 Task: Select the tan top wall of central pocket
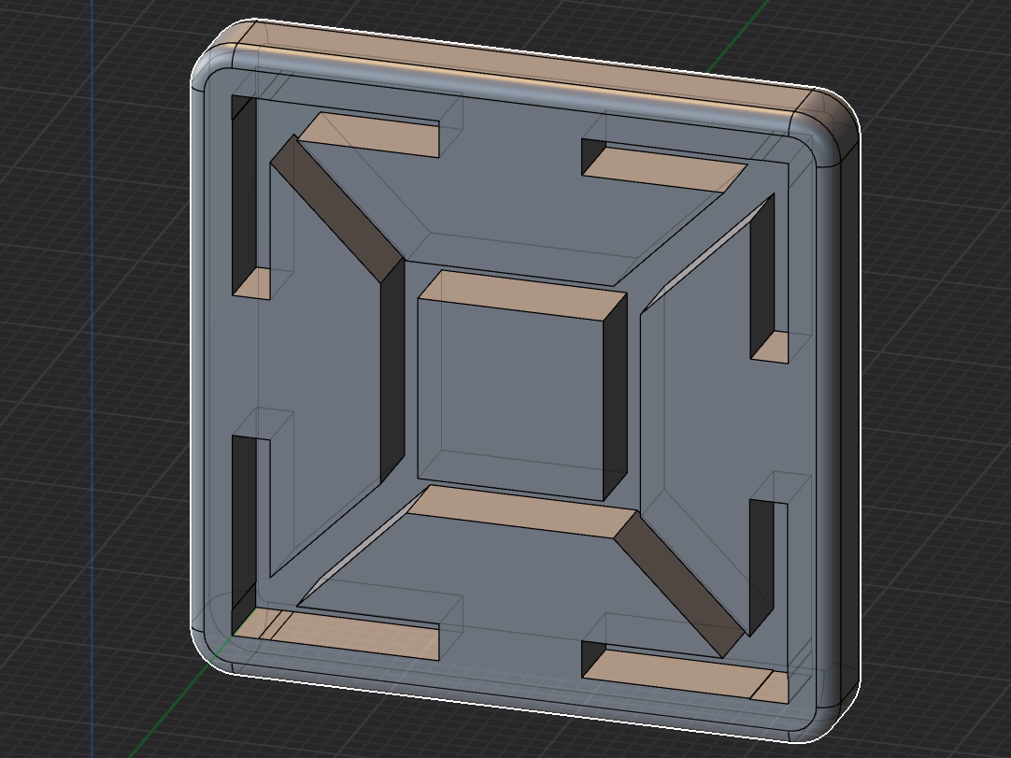[522, 294]
